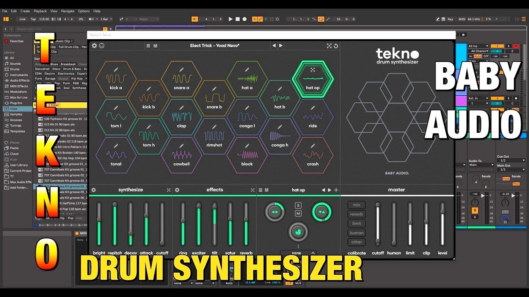Open synthesize section gear icon
Viewport: 529px width, 297px height.
[94, 190]
